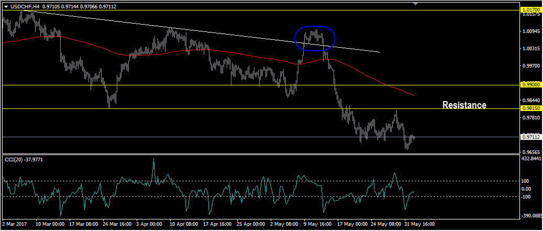Click the 17 Mar 08:00 time label

tap(83, 224)
